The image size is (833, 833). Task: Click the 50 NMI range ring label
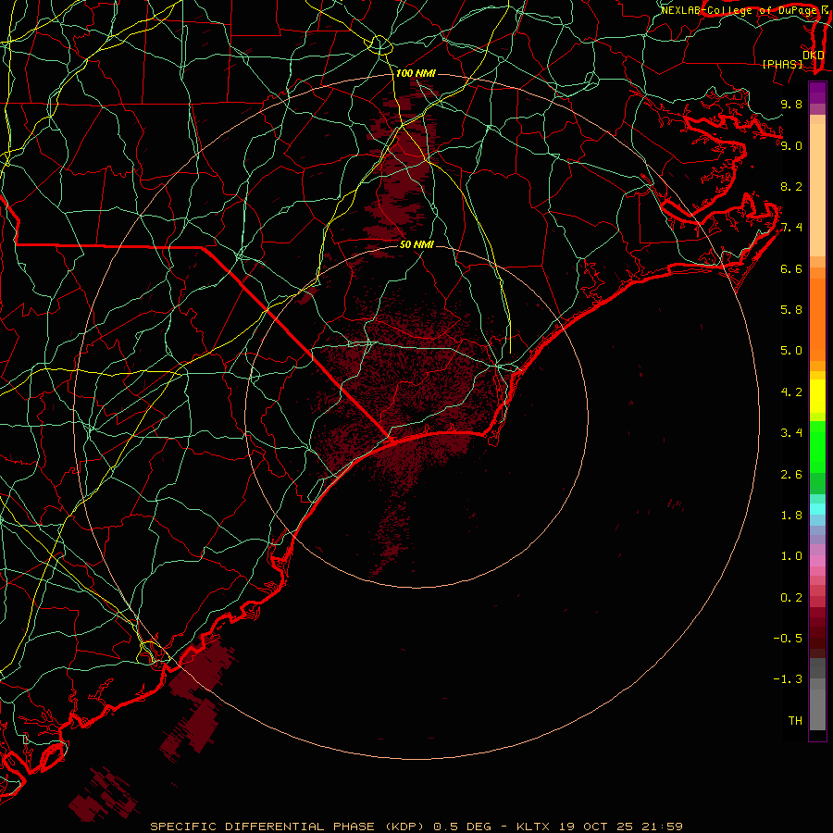[416, 244]
